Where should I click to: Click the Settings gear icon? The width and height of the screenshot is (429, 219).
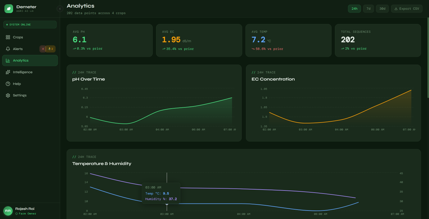[8, 95]
